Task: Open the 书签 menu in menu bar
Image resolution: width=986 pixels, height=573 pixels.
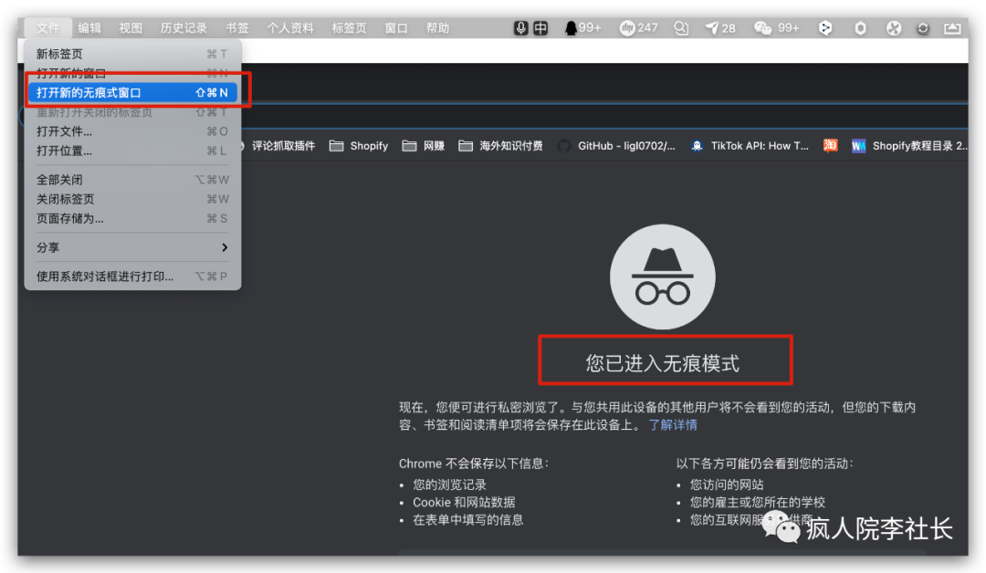Action: click(x=237, y=28)
